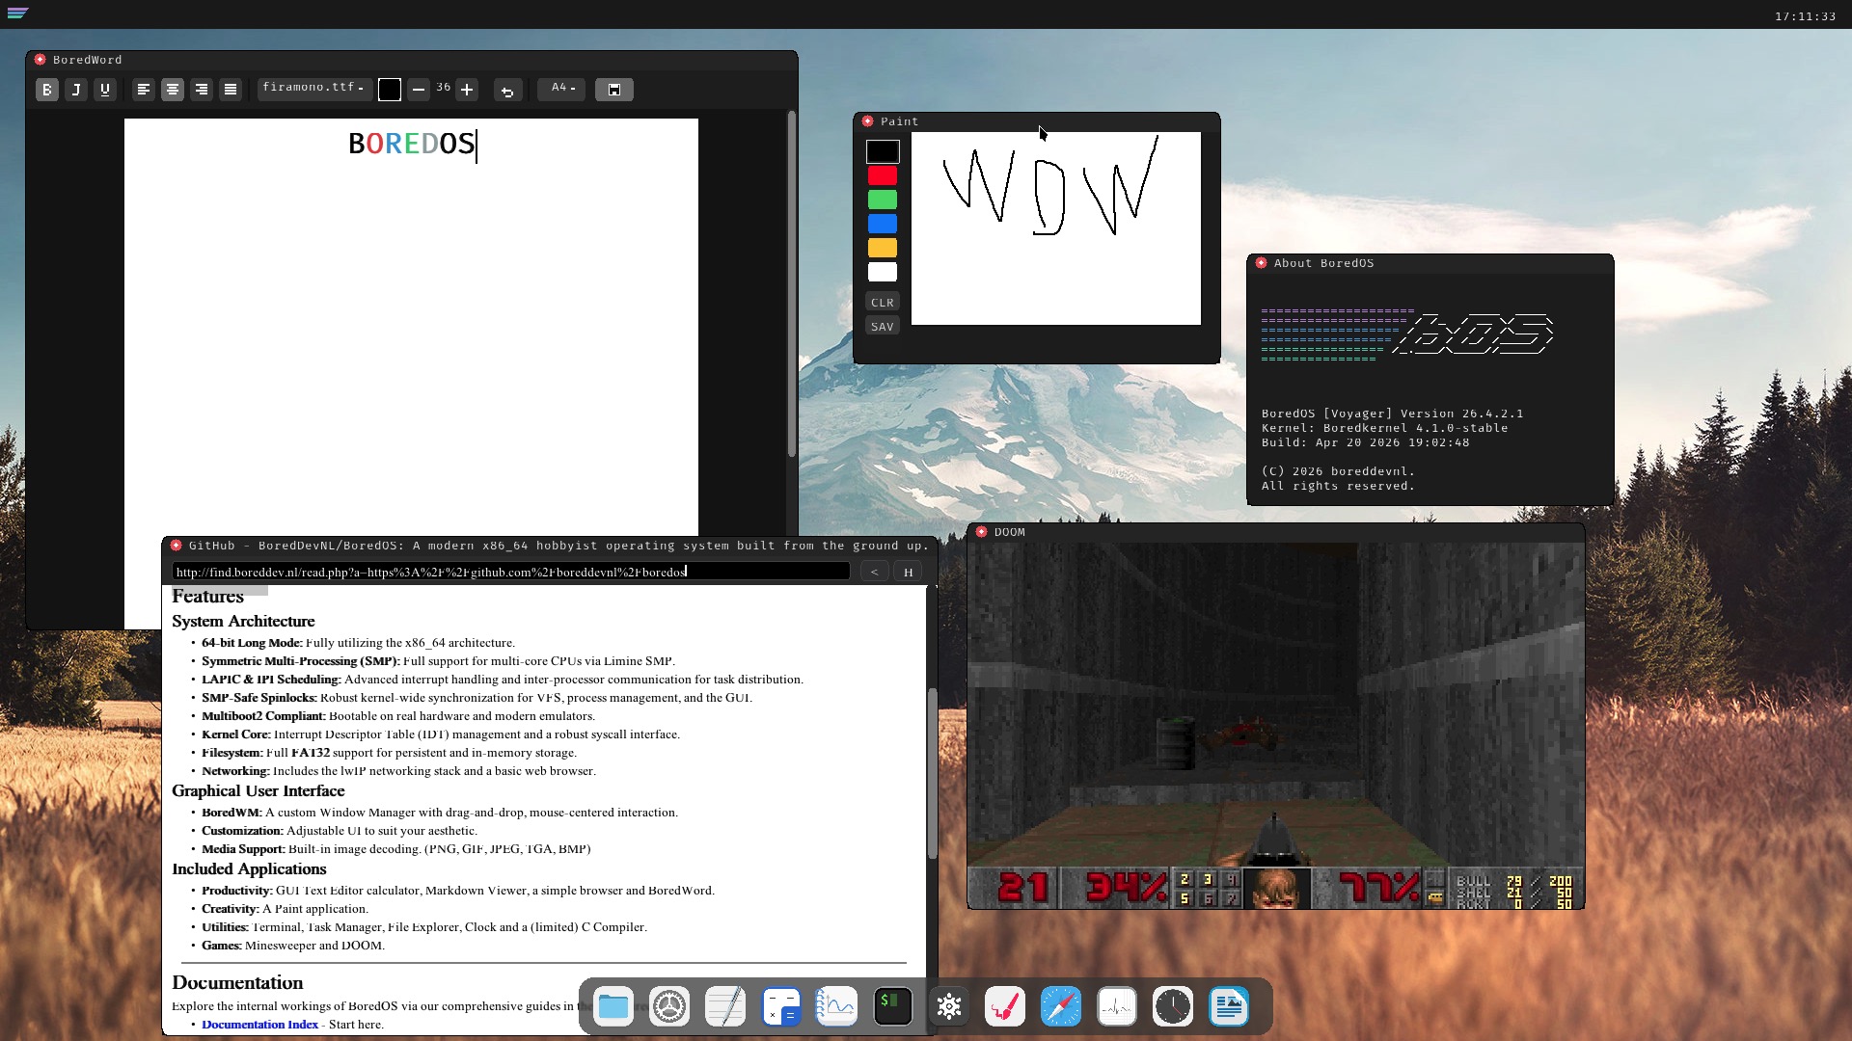Screen dimensions: 1852x1041
Task: Select blue color in Paint
Action: point(883,224)
